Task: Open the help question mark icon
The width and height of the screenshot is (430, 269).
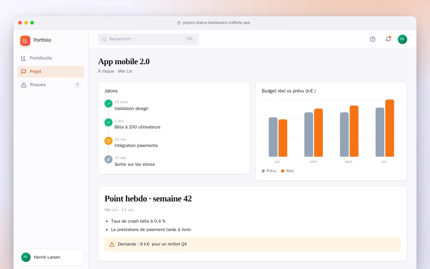Action: point(373,39)
